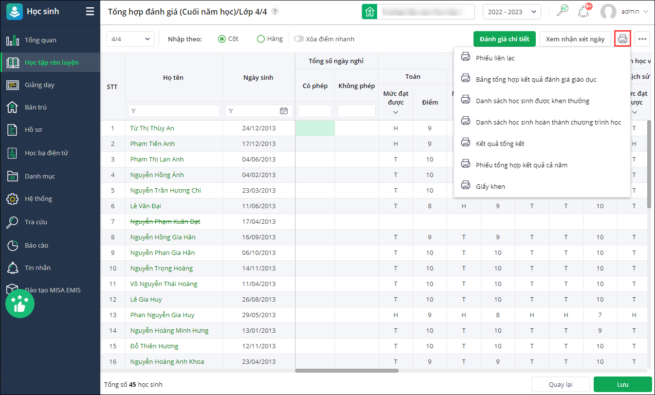Open the help question mark icon
655x395 pixels.
pyautogui.click(x=275, y=12)
